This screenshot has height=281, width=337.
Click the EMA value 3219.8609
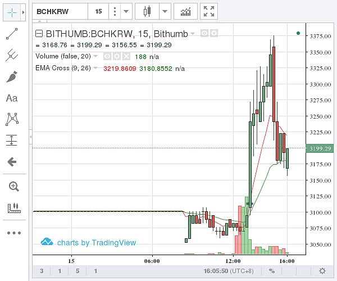click(120, 69)
